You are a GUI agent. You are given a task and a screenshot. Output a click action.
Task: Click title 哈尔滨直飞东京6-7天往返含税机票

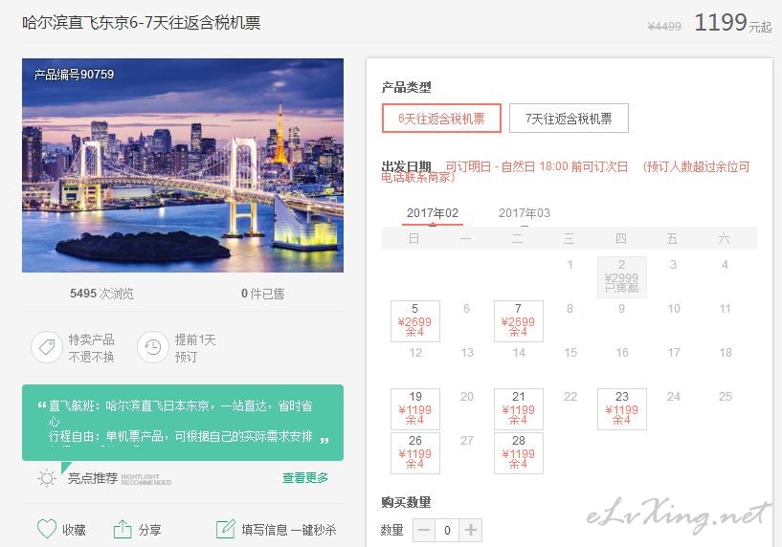(141, 22)
